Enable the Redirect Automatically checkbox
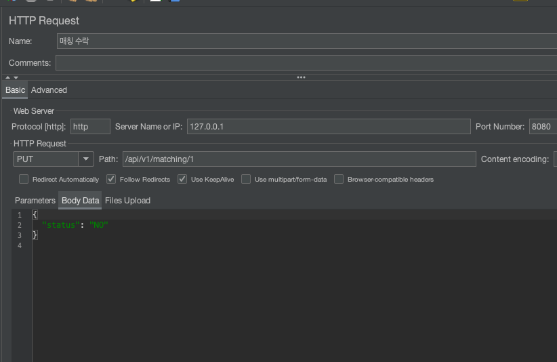Viewport: 557px width, 362px height. (x=24, y=179)
